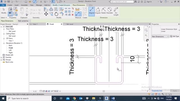Click Save icon in quick access toolbar

click(8, 2)
